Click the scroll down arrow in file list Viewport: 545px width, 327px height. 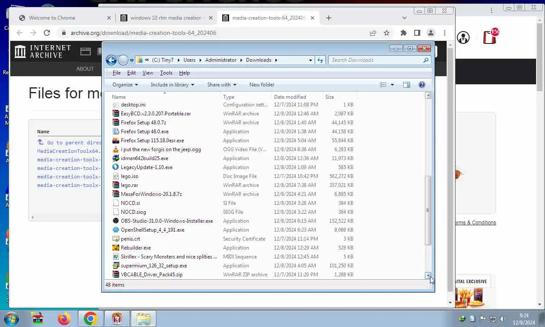428,275
